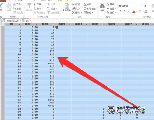This screenshot has height=120, width=154.
Task: Open the clipboard group dialog launcher
Action: (x=23, y=17)
